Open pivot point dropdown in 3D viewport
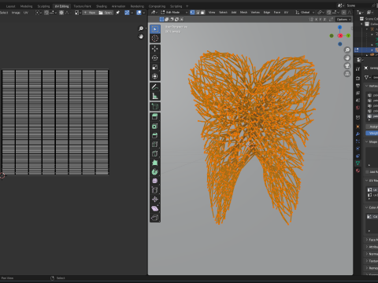The height and width of the screenshot is (283, 378). (321, 13)
